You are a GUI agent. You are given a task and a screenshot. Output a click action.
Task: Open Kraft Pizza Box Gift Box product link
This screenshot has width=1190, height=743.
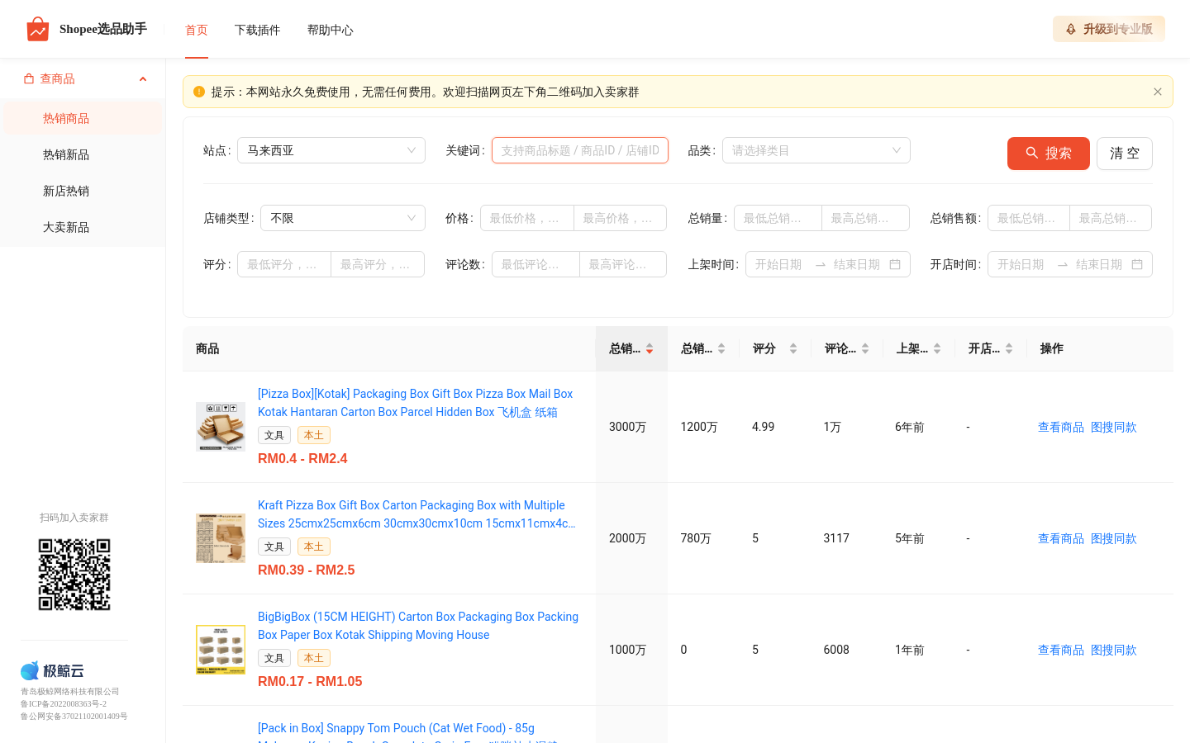(x=416, y=514)
